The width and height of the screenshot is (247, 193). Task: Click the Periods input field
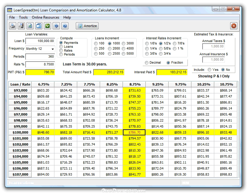[x=40, y=56]
